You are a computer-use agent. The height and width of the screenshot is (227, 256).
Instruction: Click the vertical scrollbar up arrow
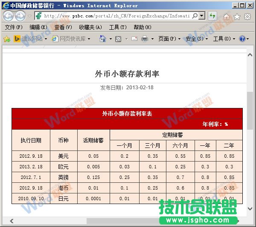250,55
